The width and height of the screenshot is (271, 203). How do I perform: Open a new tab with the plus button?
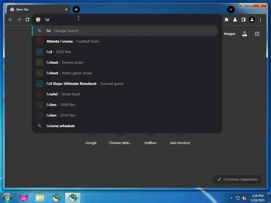[76, 10]
